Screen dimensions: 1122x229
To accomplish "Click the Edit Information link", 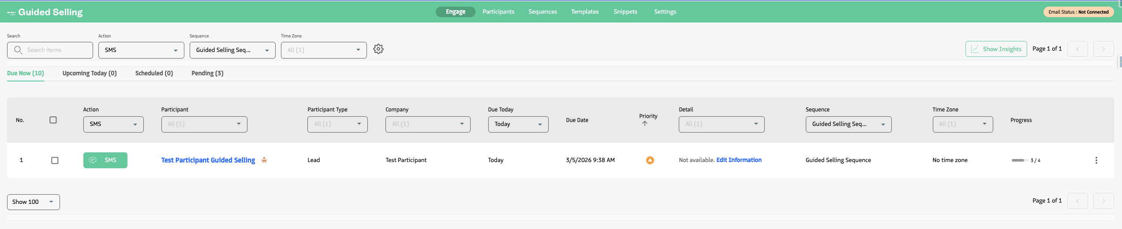I will [x=739, y=160].
